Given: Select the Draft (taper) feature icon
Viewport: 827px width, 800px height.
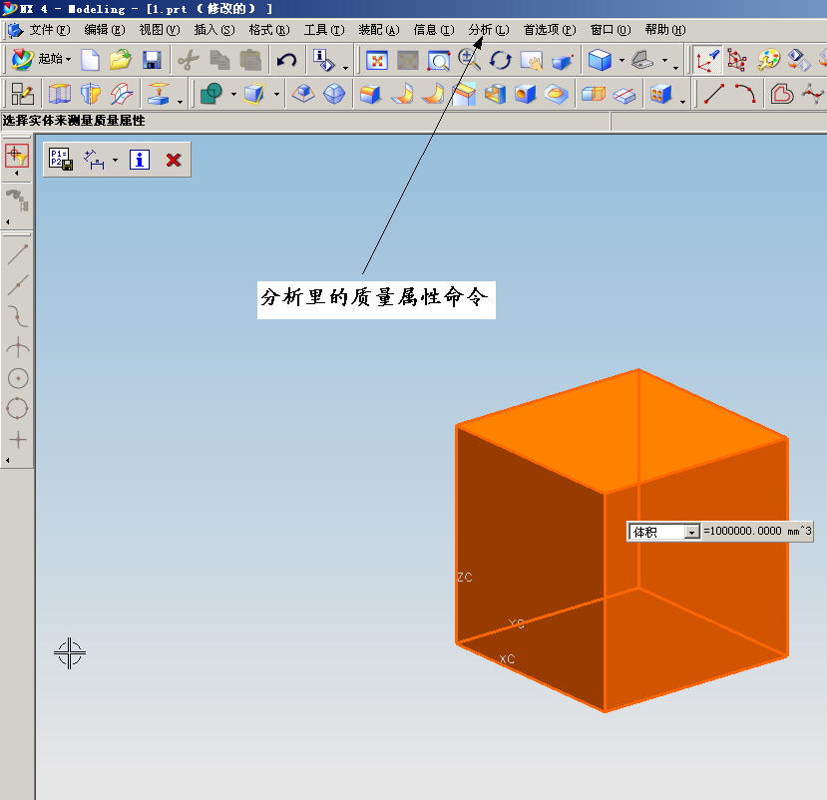Looking at the screenshot, I should click(x=303, y=95).
